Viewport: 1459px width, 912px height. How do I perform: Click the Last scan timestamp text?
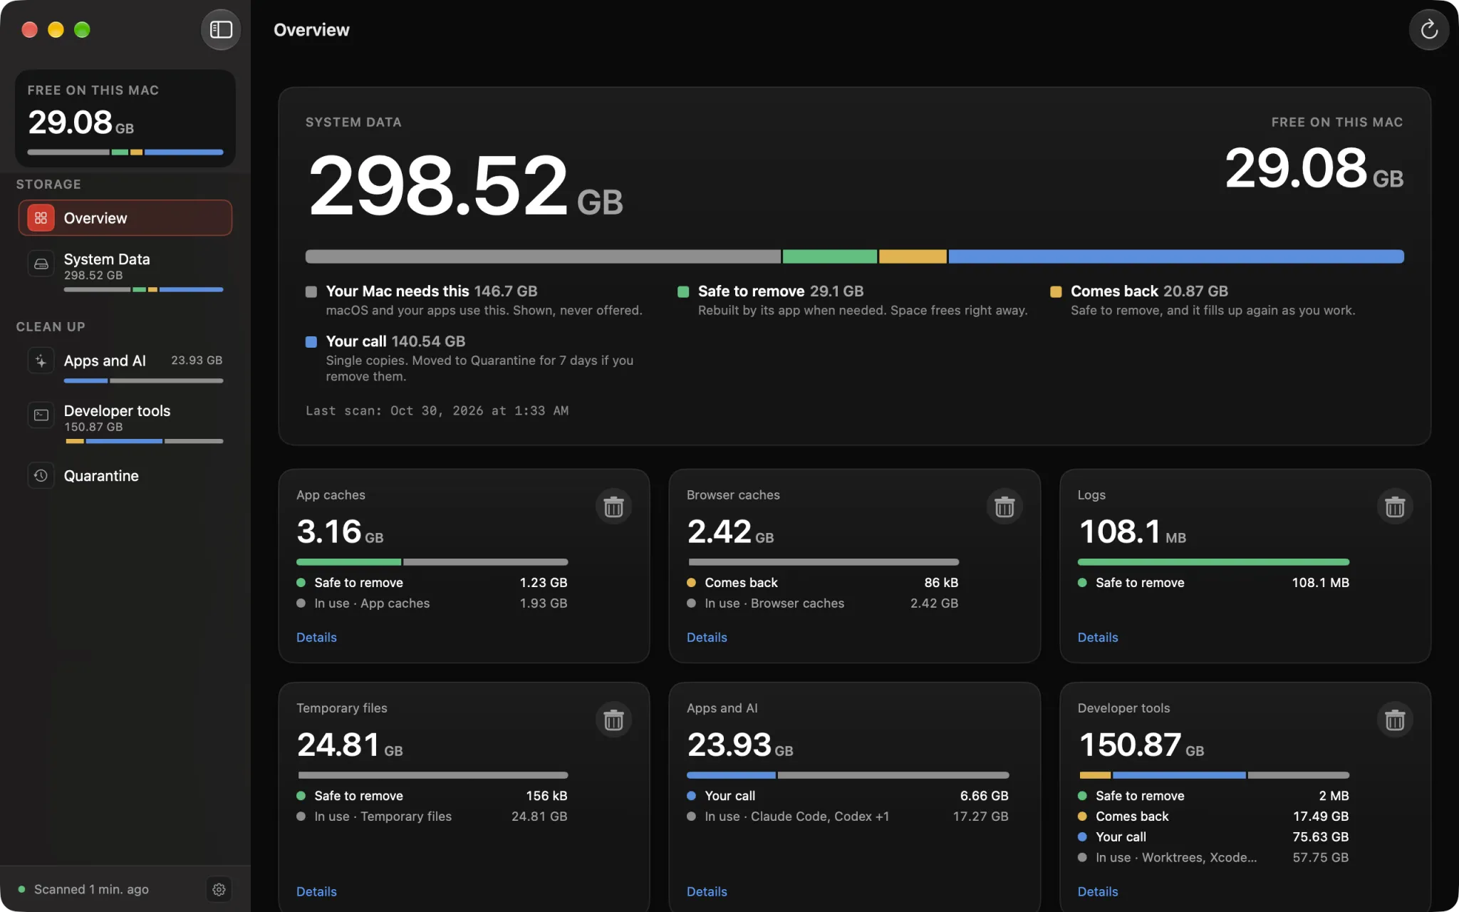(x=437, y=411)
